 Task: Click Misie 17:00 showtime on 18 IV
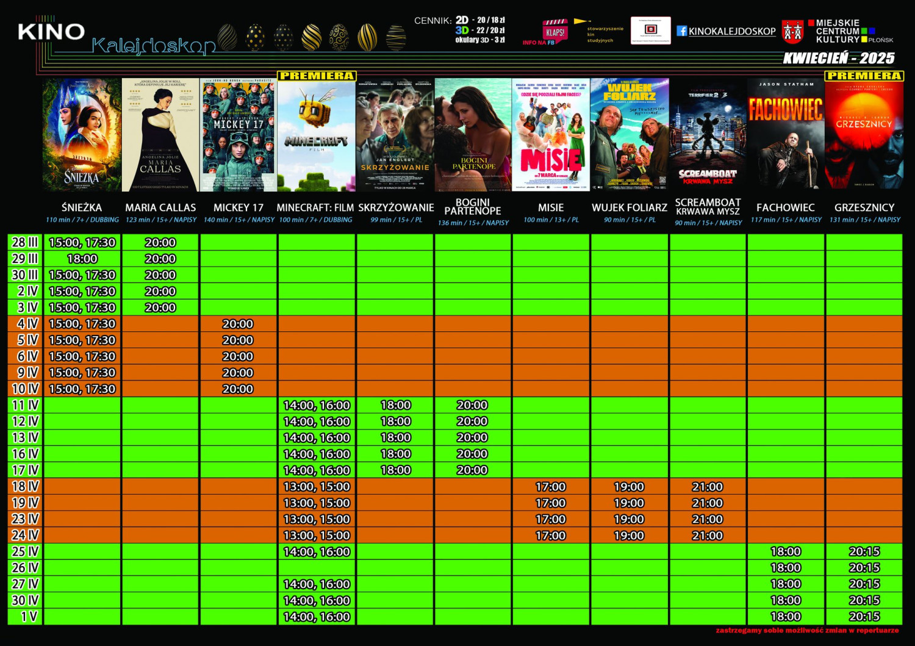coord(551,487)
